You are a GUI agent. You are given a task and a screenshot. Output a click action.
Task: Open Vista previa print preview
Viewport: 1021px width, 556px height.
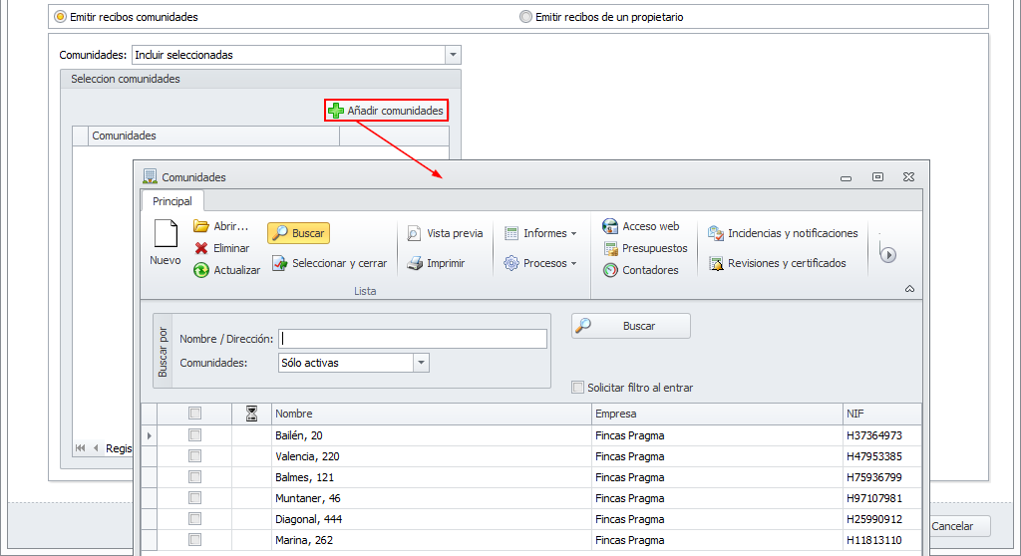click(x=446, y=233)
